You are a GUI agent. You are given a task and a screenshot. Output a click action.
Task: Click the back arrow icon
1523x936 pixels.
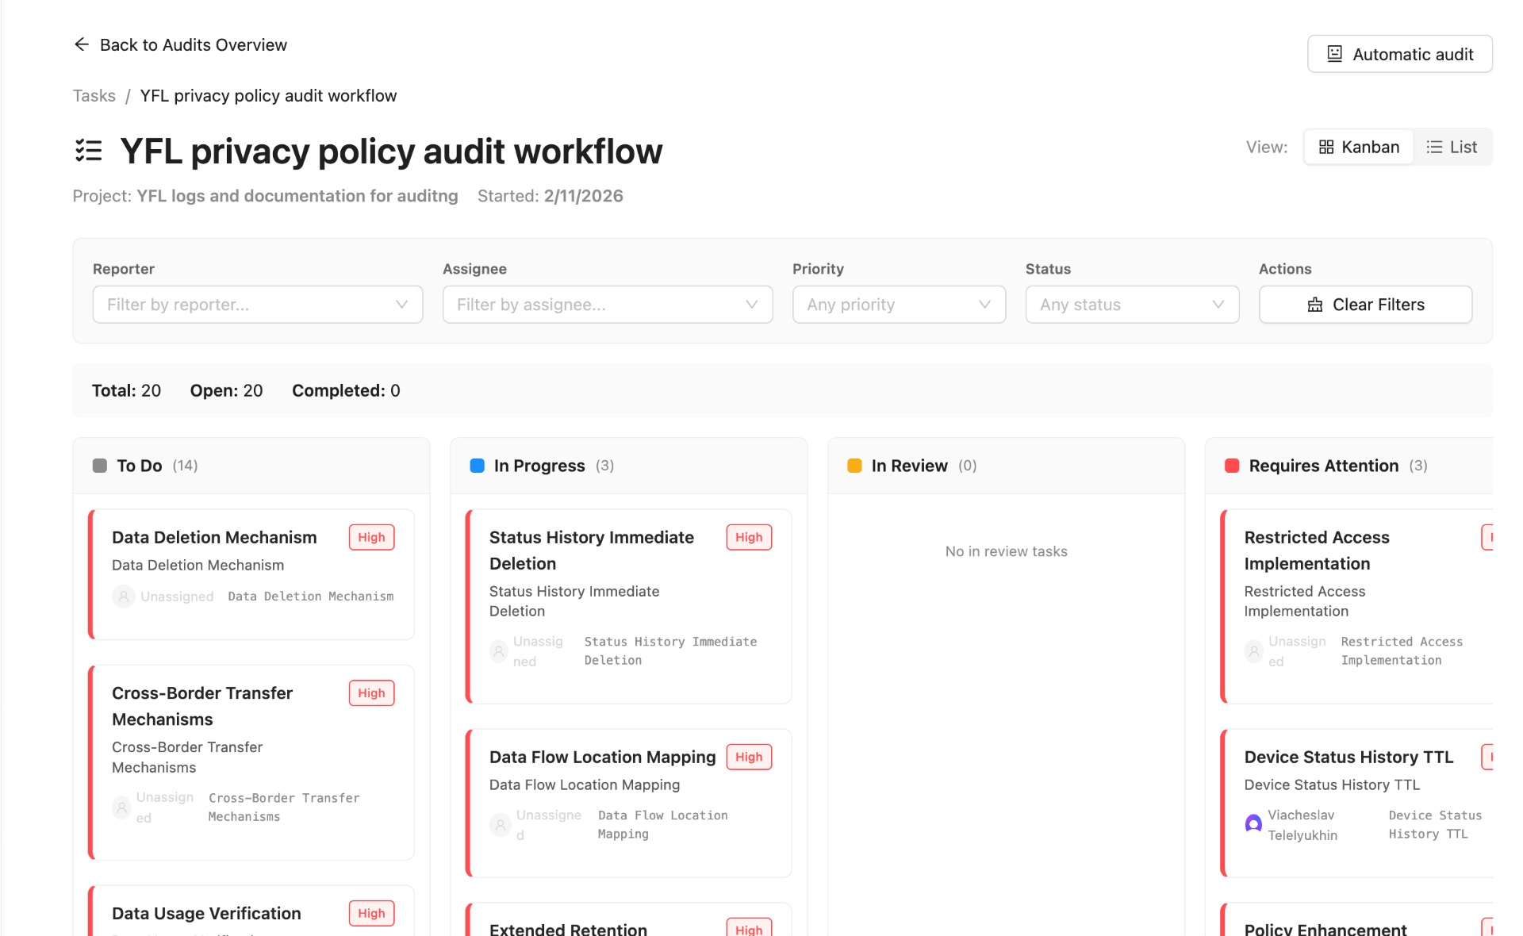click(x=81, y=44)
